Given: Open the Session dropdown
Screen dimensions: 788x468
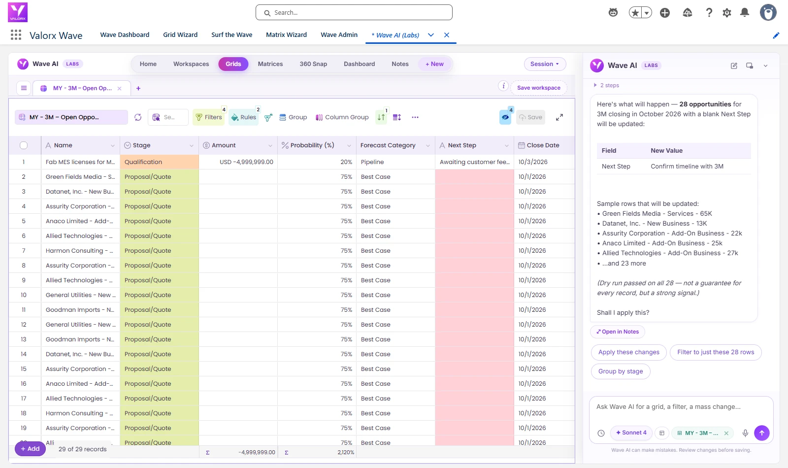Looking at the screenshot, I should (545, 64).
